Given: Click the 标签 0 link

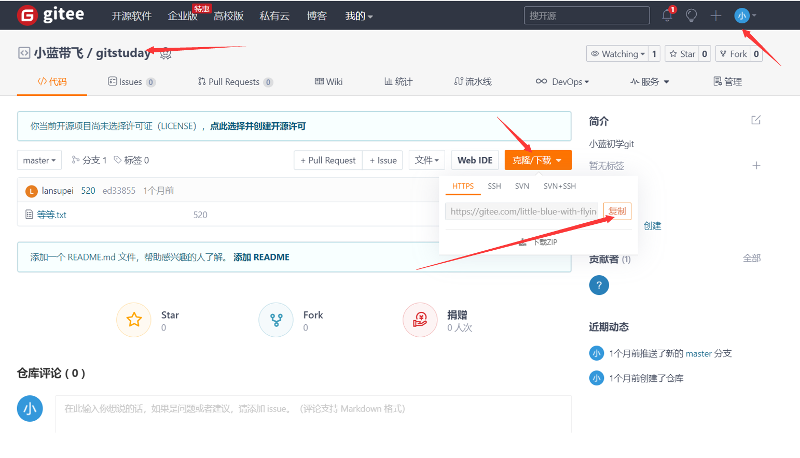Looking at the screenshot, I should 131,160.
